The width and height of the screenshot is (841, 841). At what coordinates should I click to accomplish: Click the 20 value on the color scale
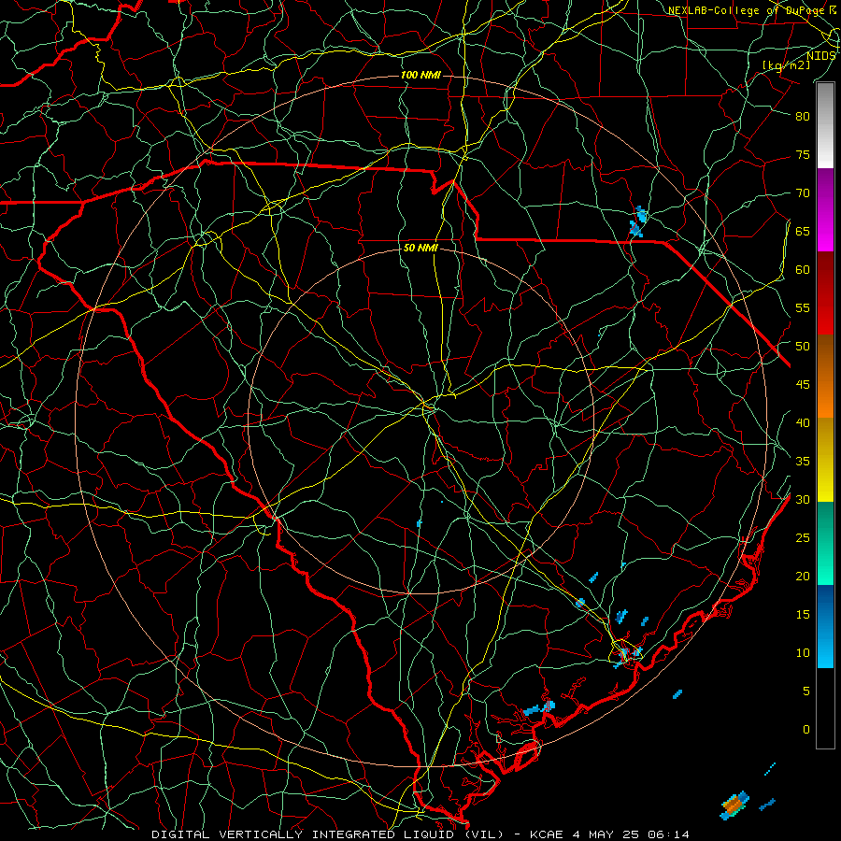tap(803, 576)
